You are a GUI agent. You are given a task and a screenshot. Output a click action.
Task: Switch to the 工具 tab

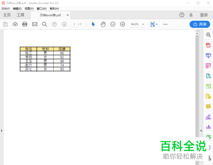pos(20,15)
